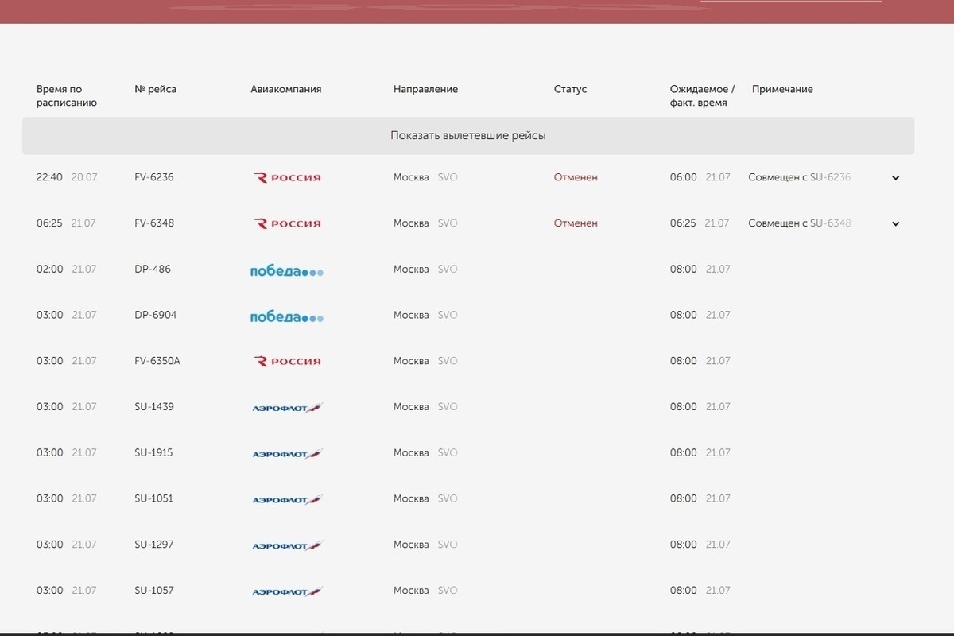Click the Rossiya logo for flight FV-6350A

point(287,361)
